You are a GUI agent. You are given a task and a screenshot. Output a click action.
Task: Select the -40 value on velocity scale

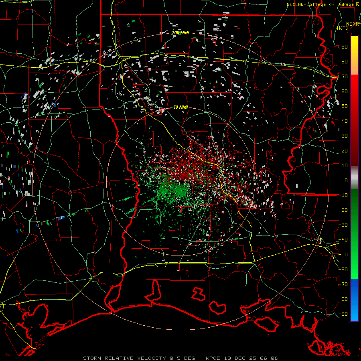coord(343,240)
